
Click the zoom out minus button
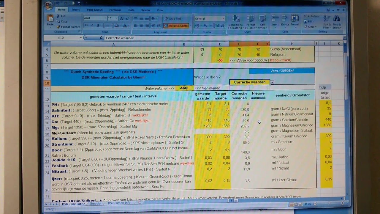tap(315, 204)
